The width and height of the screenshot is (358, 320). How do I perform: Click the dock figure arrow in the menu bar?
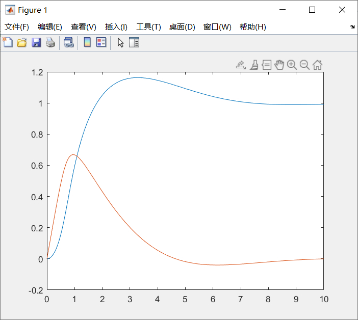click(352, 27)
